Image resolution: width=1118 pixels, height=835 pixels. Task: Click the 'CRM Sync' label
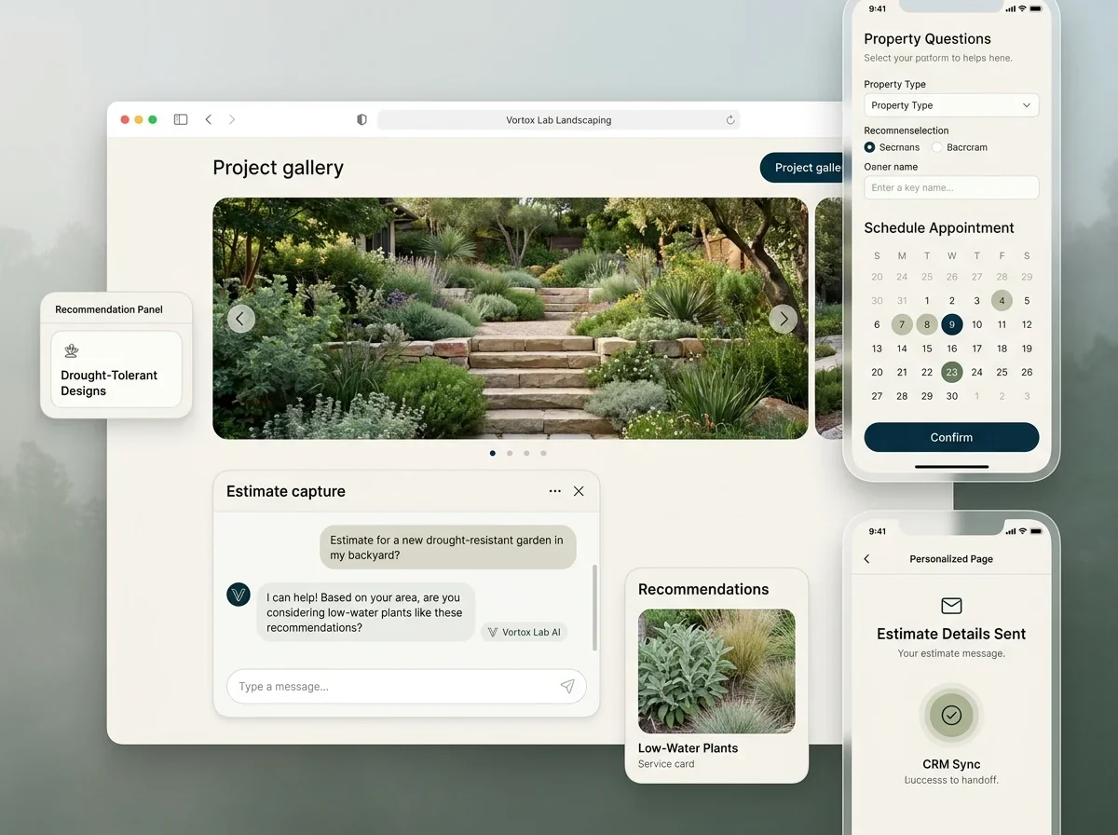click(951, 764)
